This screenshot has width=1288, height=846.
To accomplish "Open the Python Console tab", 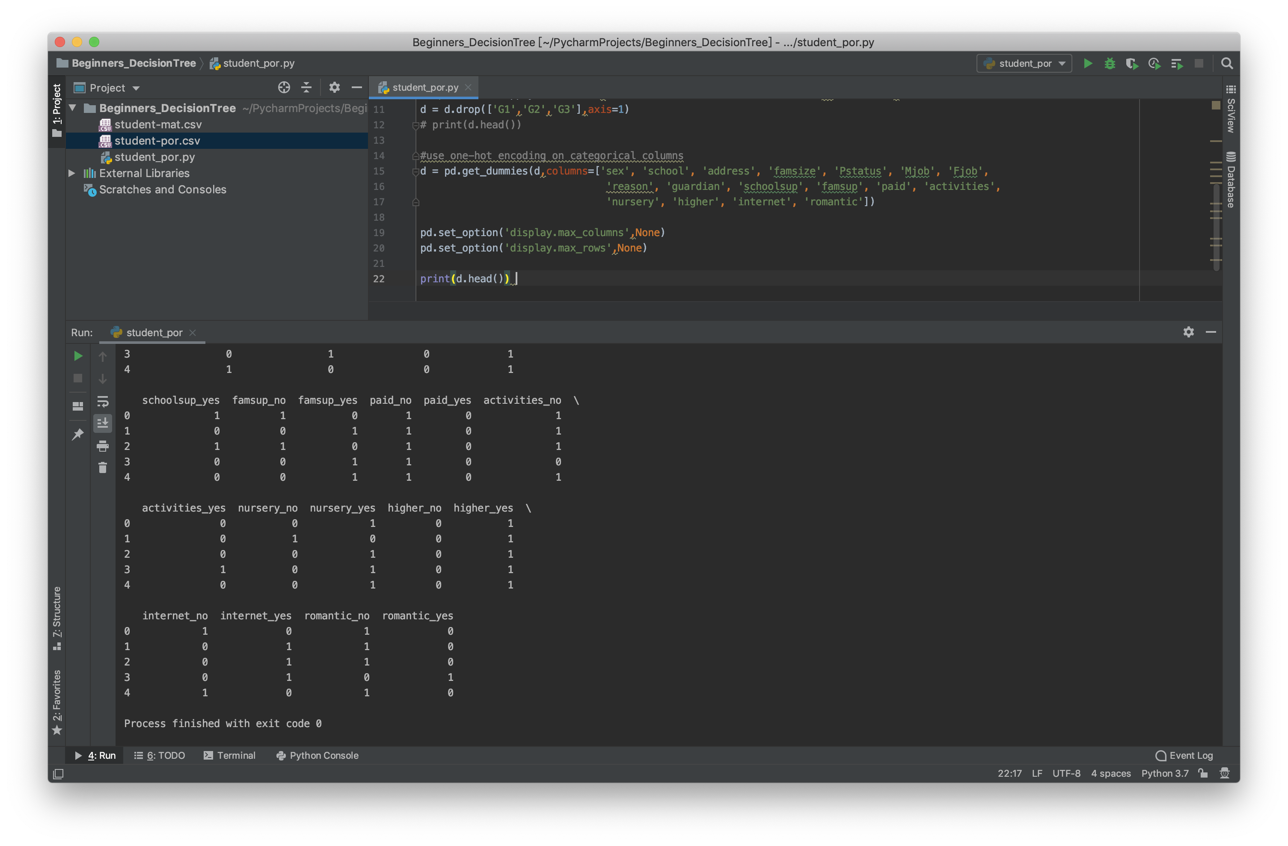I will (318, 756).
